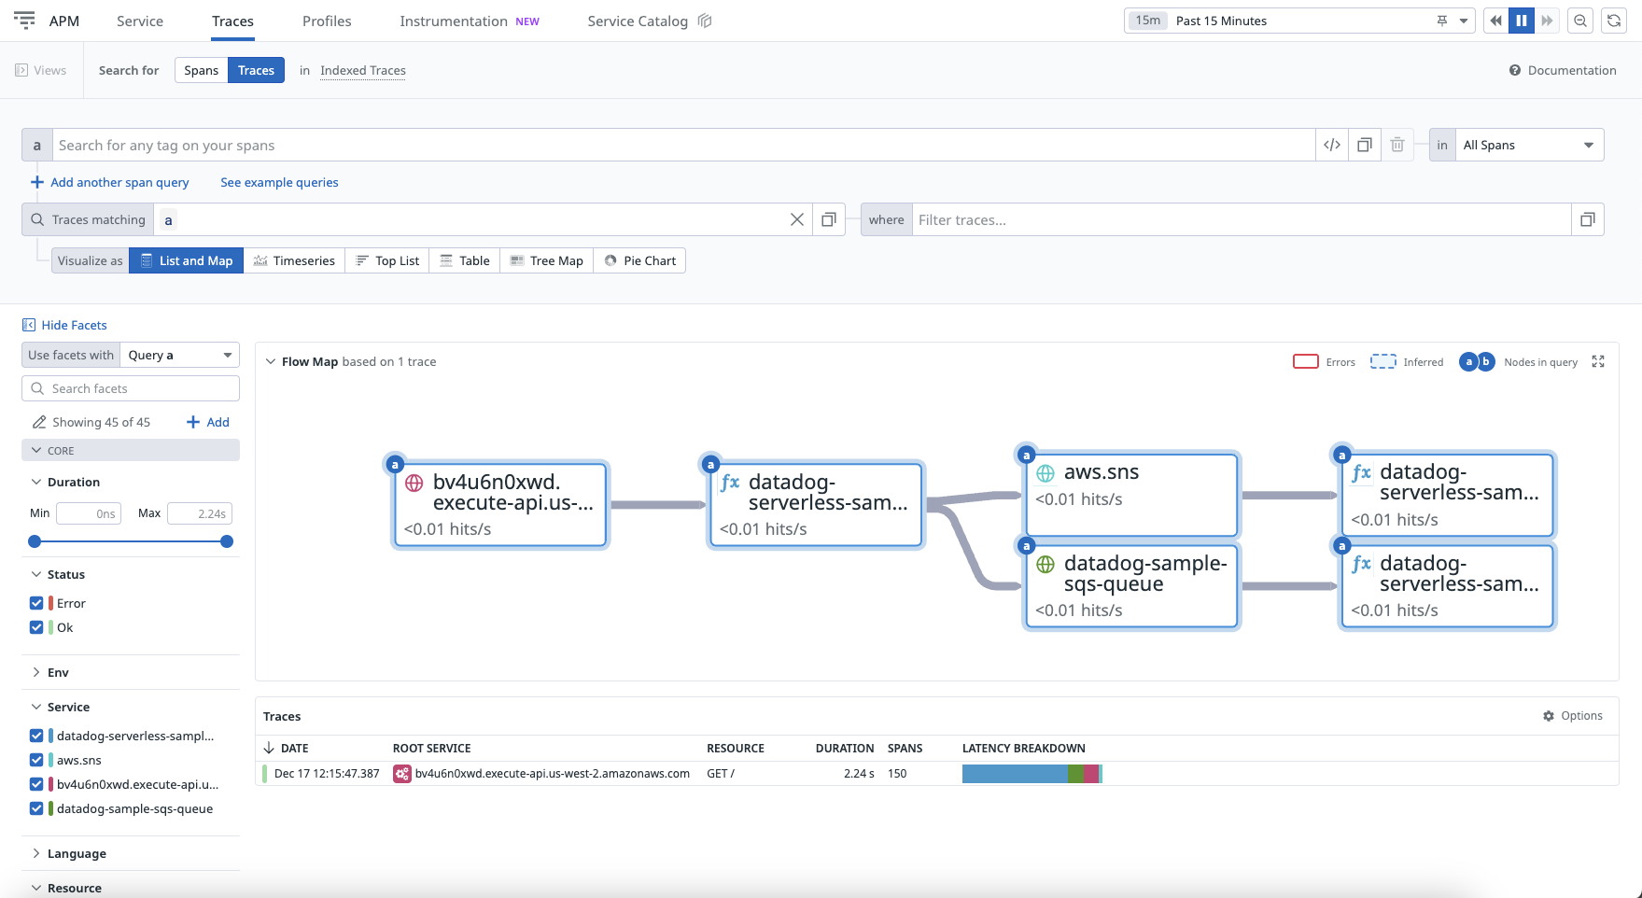
Task: Refresh data using the reload icon
Action: [x=1614, y=20]
